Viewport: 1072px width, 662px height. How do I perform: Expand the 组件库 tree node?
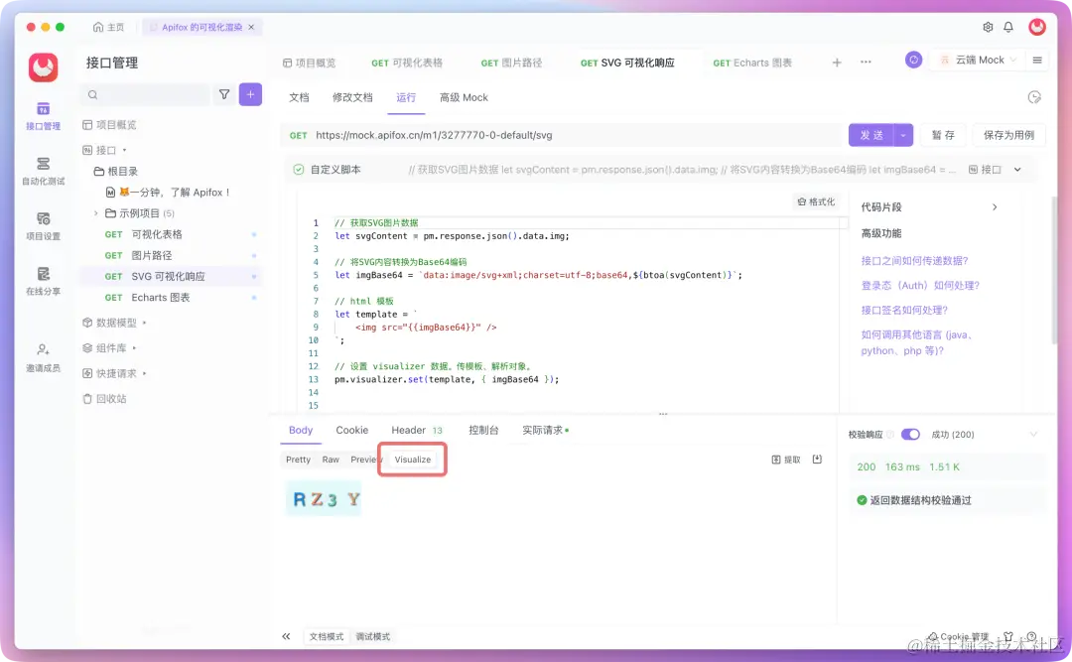[x=134, y=348]
